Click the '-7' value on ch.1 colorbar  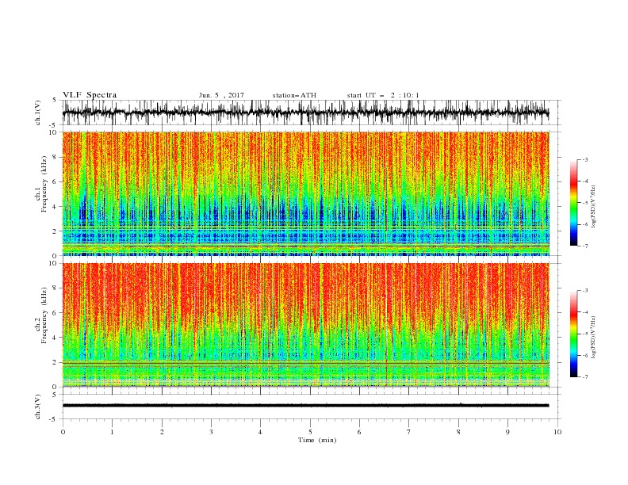point(585,246)
